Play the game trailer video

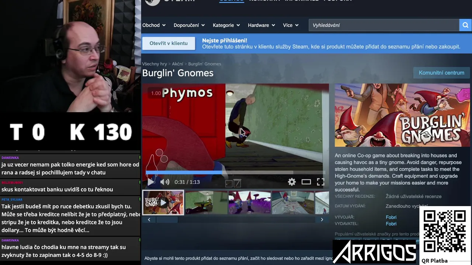click(x=151, y=182)
